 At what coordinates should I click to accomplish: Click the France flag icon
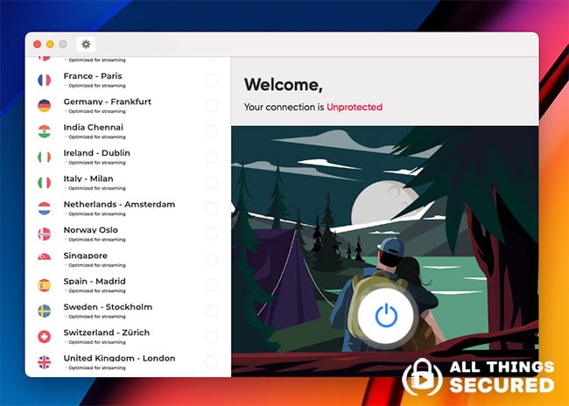[45, 80]
